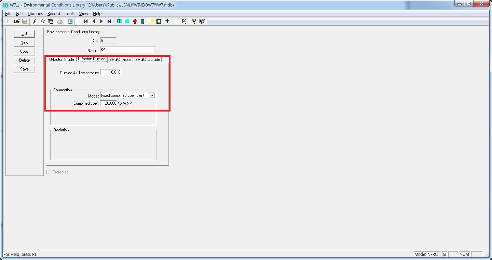Click the Cut scissors icon
The width and height of the screenshot is (492, 260).
click(x=35, y=22)
